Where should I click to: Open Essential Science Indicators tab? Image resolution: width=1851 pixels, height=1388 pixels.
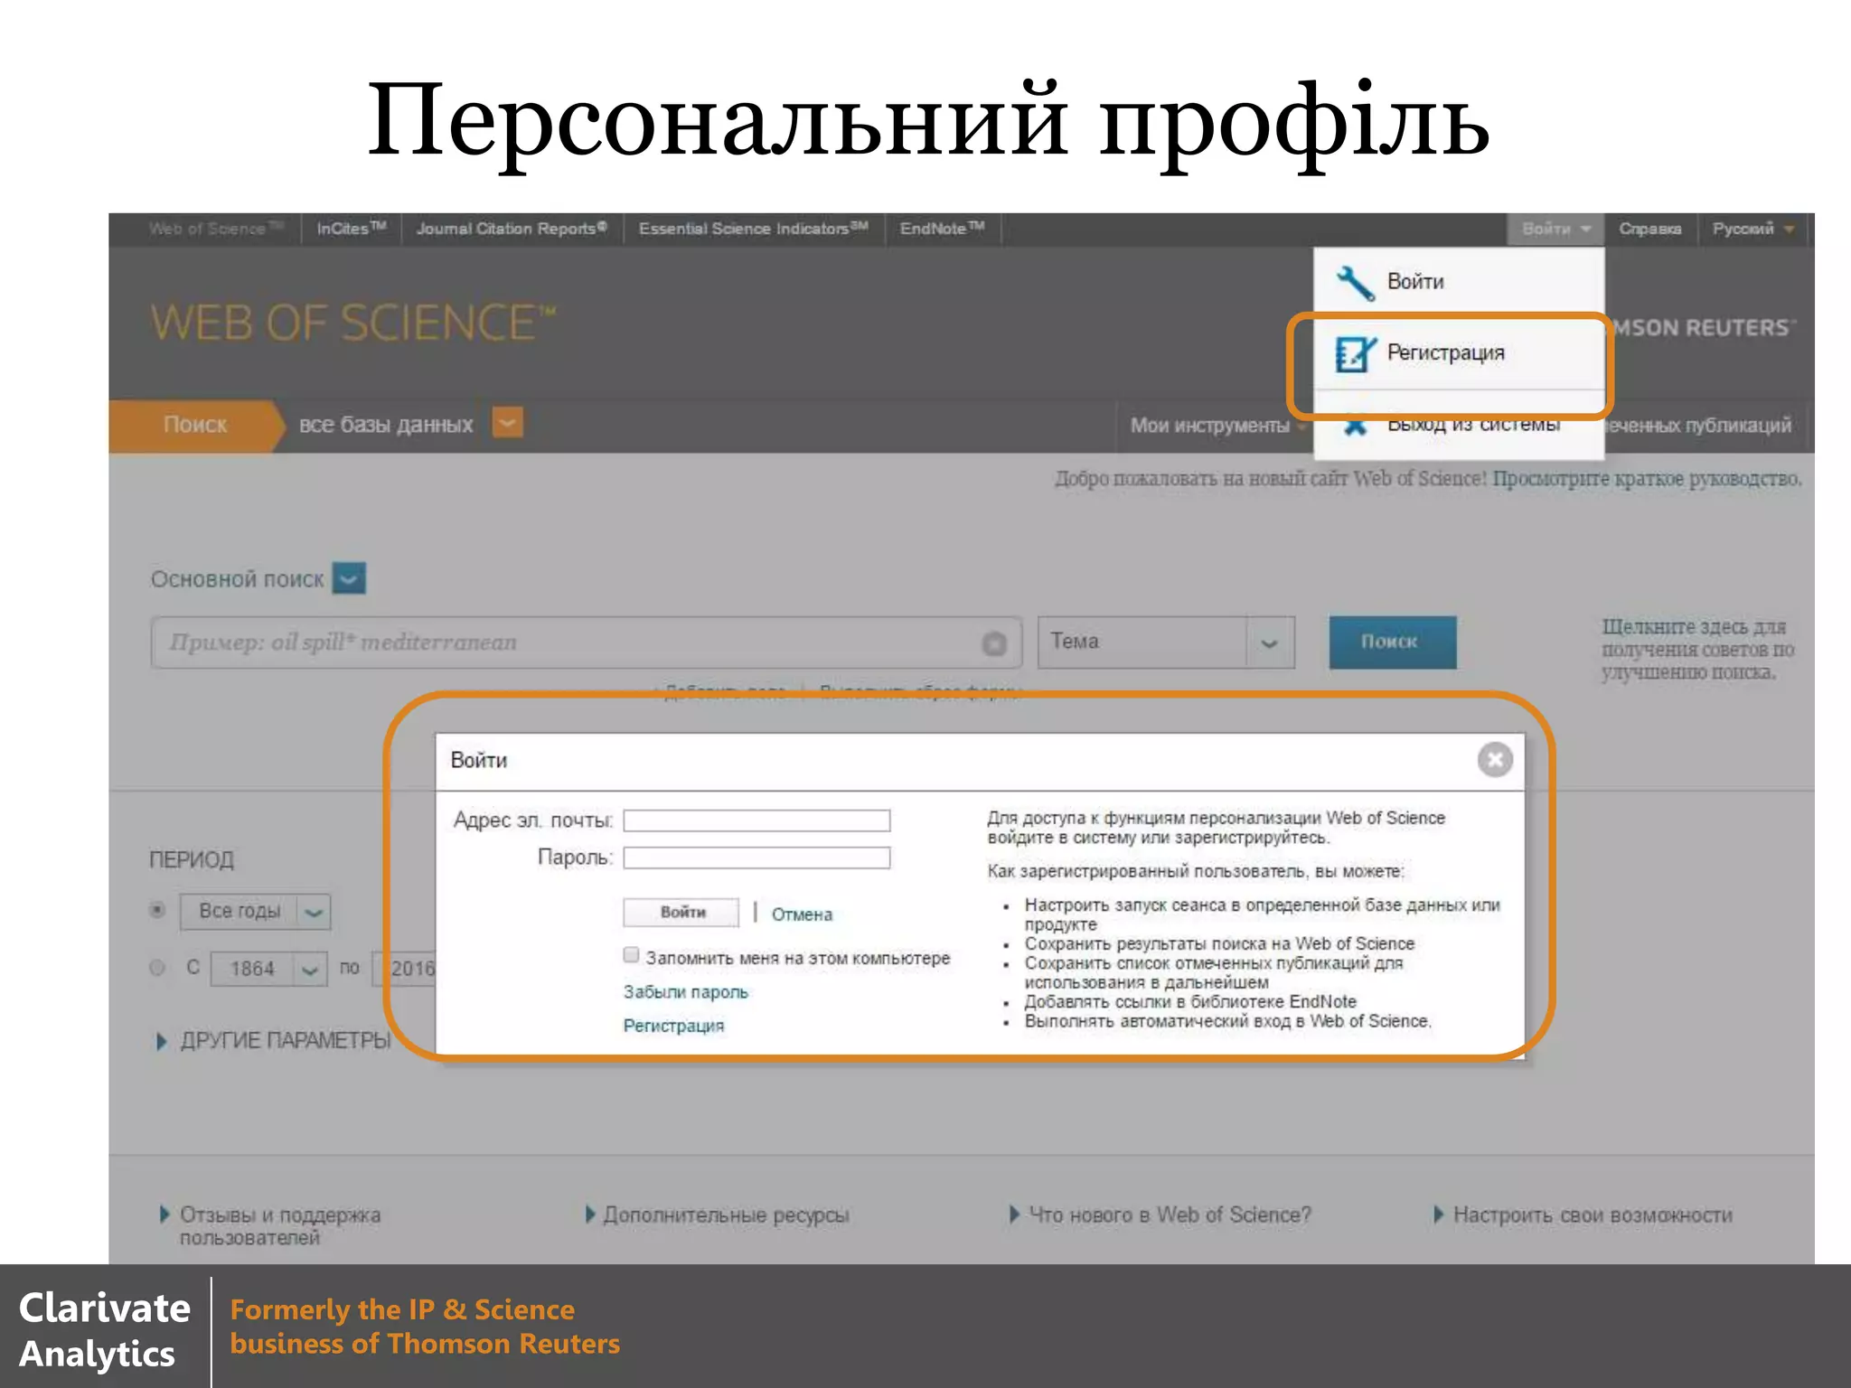pos(753,230)
